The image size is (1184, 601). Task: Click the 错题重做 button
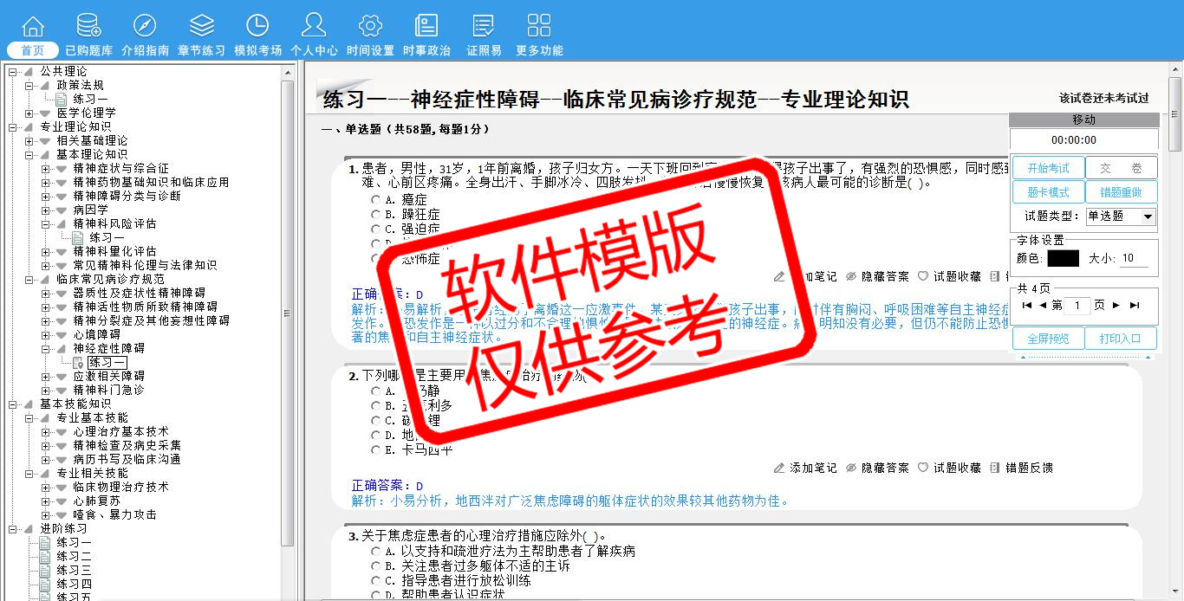click(1121, 192)
